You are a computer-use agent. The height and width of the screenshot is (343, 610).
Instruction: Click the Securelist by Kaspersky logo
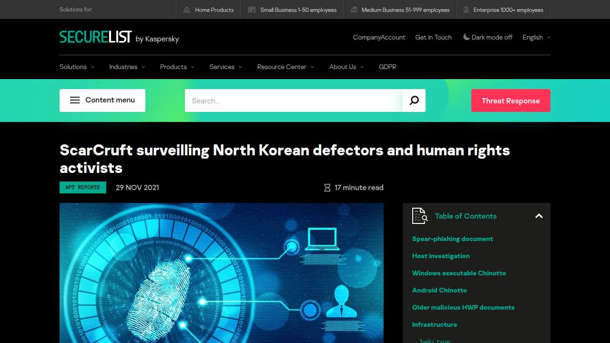[119, 37]
